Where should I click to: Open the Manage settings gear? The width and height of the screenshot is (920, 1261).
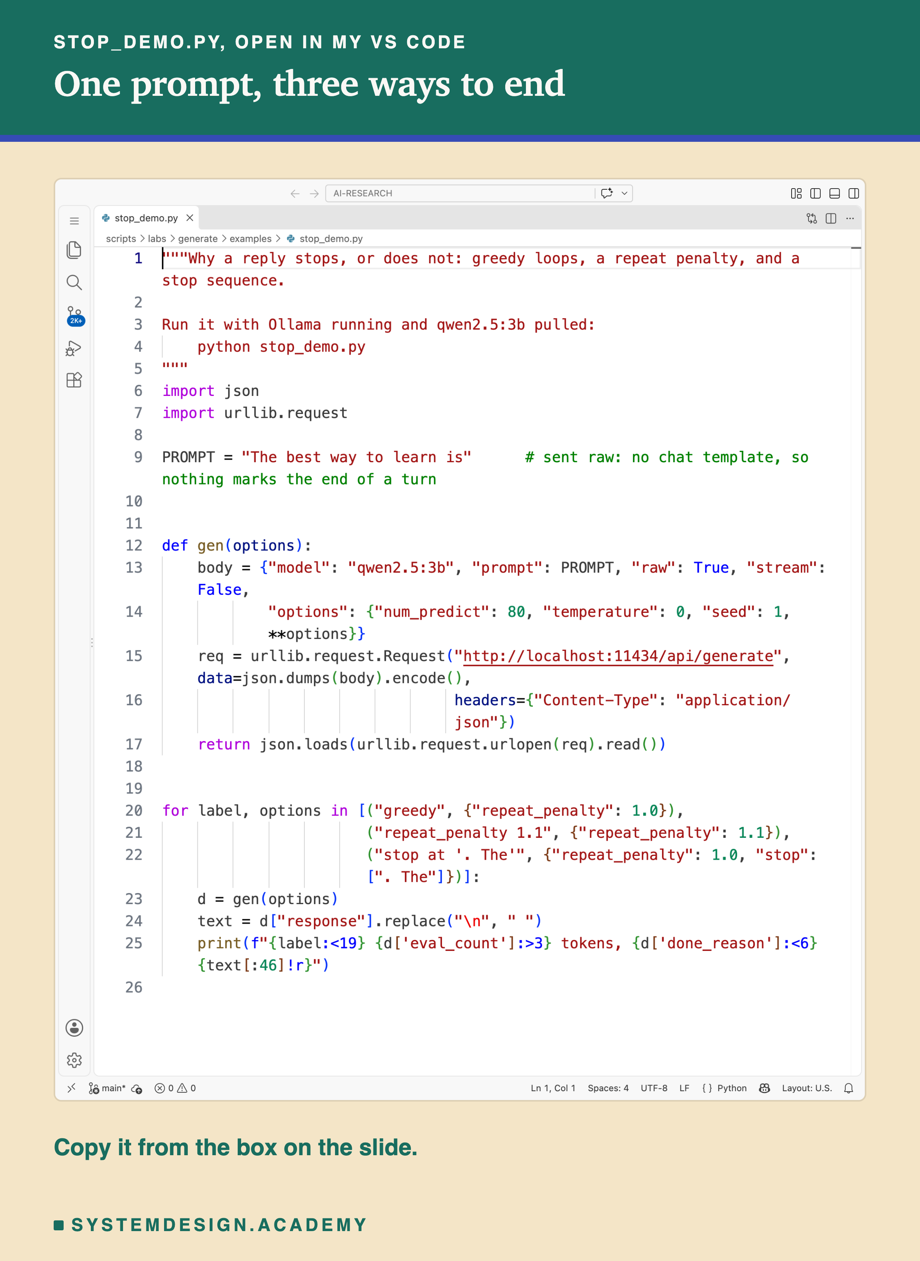click(x=74, y=1060)
